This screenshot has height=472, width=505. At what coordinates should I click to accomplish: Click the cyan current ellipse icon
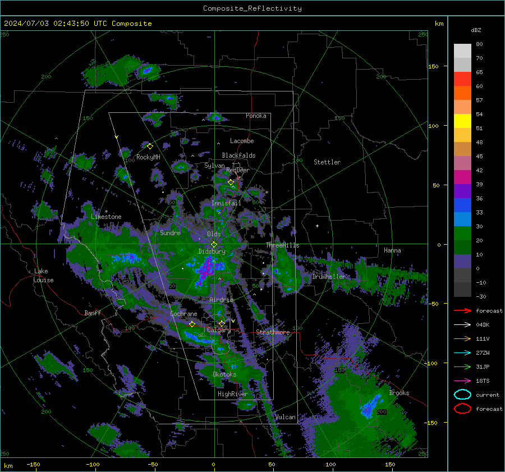(462, 395)
